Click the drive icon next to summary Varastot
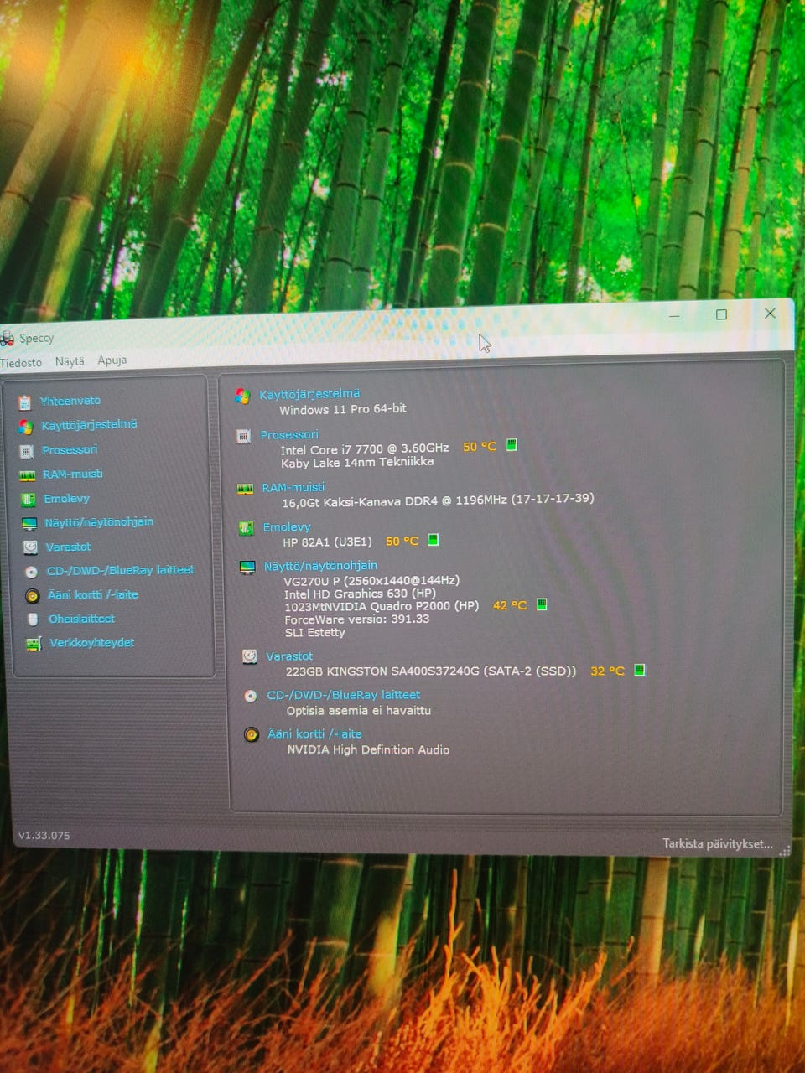 (x=249, y=656)
